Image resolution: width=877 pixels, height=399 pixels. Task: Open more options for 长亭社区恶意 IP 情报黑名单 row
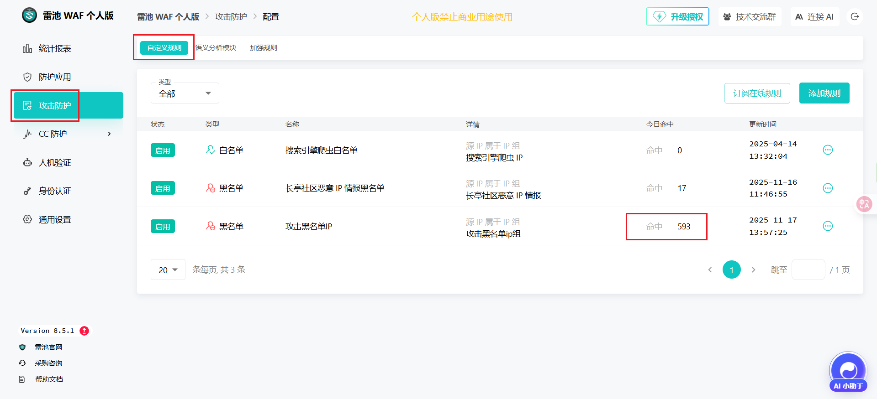point(828,188)
